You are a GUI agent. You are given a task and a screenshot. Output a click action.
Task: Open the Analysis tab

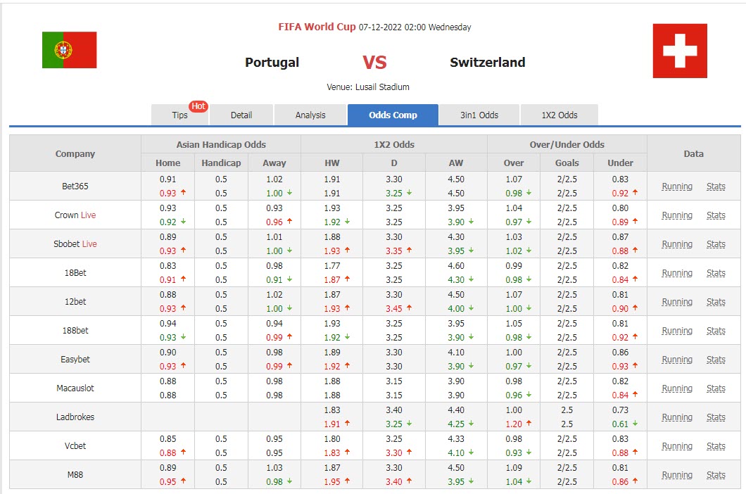coord(310,115)
